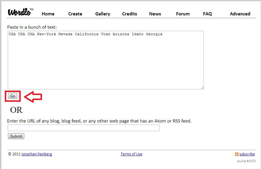Open the Jonathan Feinberg link
The height and width of the screenshot is (169, 261).
pyautogui.click(x=37, y=154)
